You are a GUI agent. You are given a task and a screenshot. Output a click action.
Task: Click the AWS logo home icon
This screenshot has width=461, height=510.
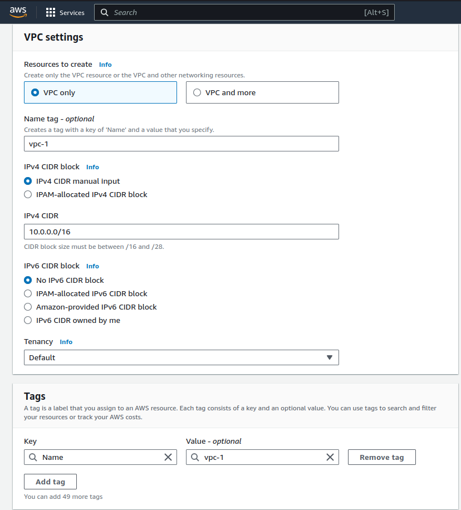[18, 12]
